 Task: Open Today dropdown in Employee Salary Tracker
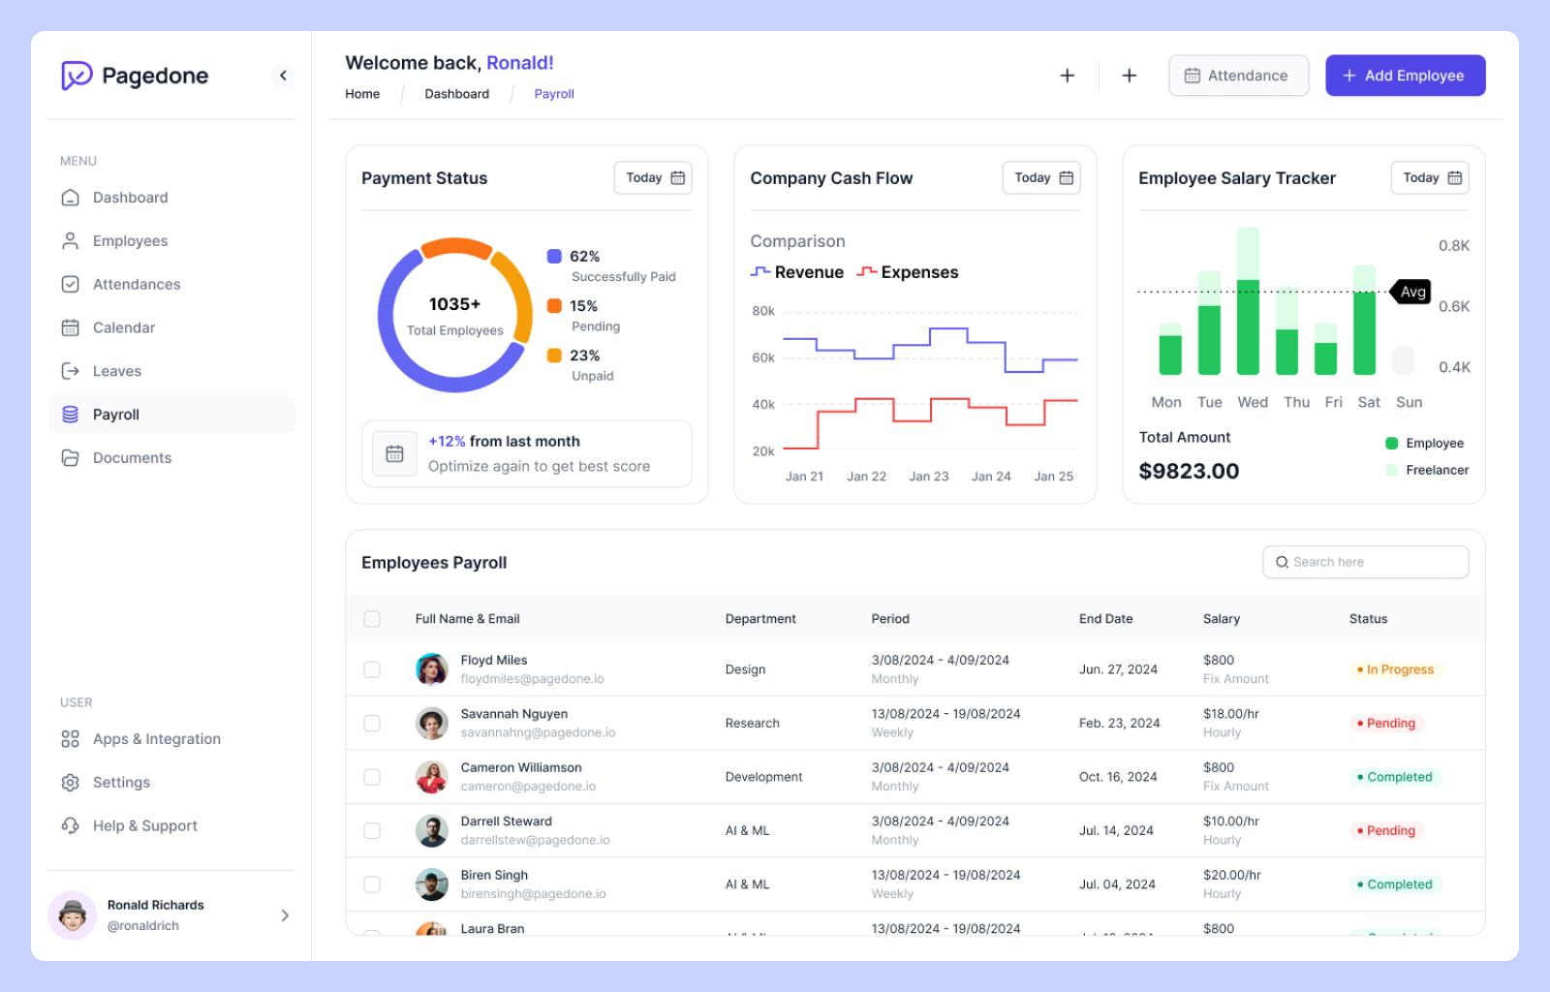point(1430,178)
